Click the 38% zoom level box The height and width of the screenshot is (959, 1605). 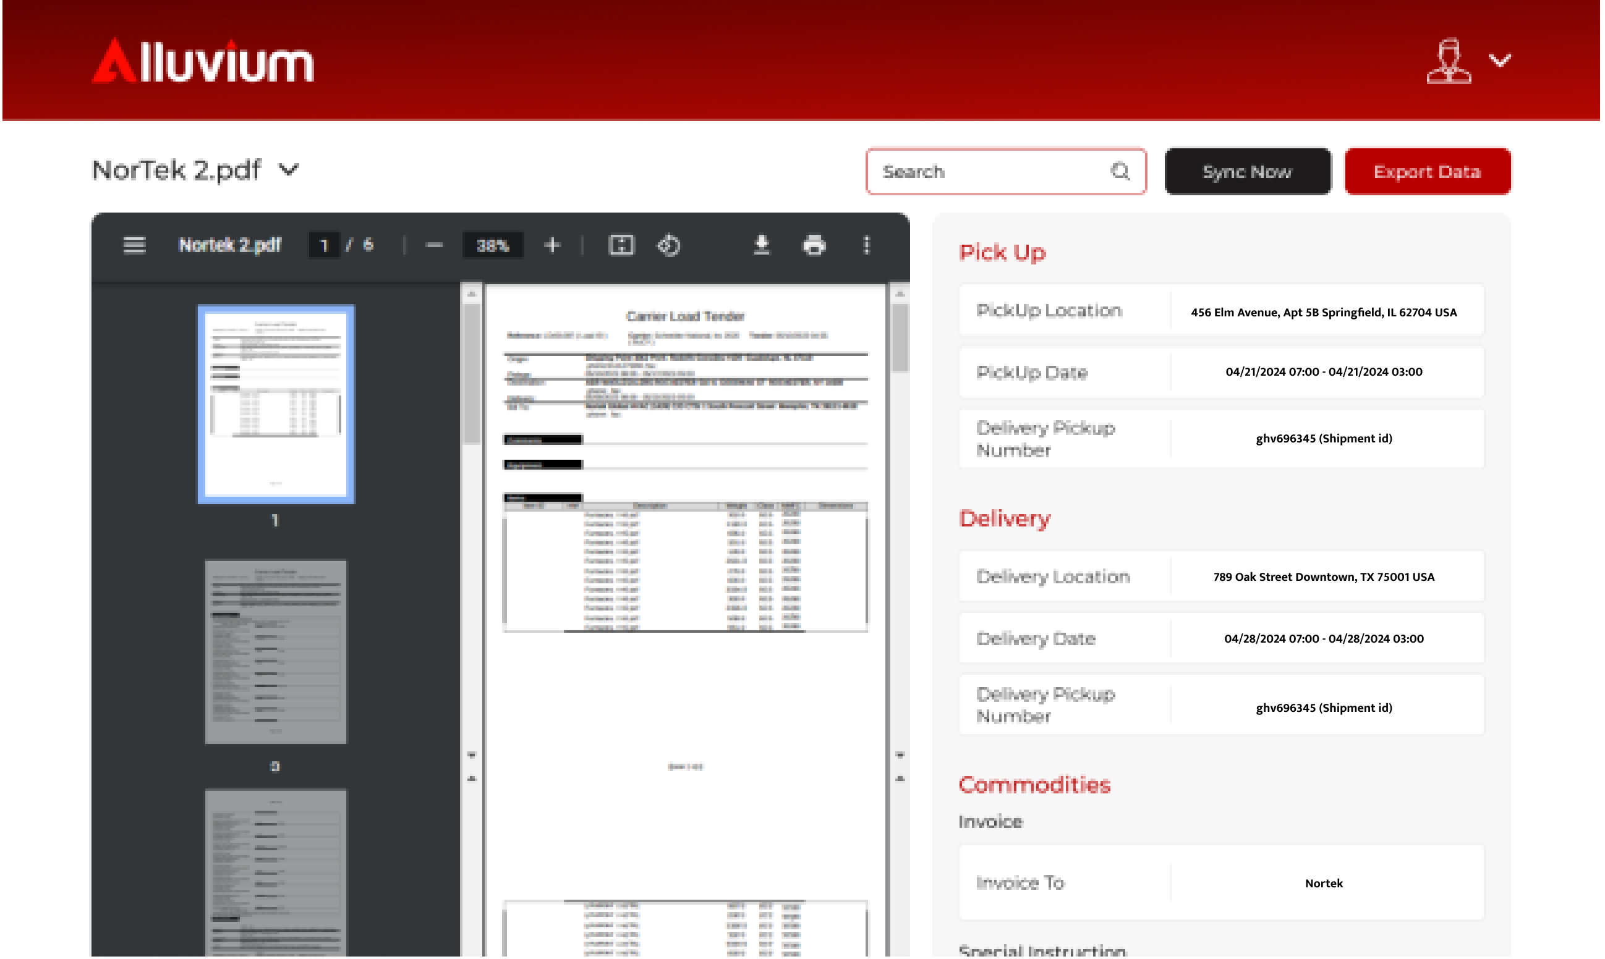point(493,245)
